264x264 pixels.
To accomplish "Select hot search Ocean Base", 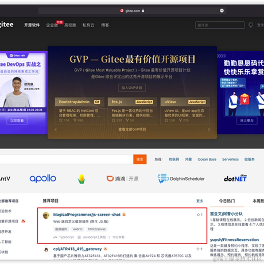I will 207,160.
